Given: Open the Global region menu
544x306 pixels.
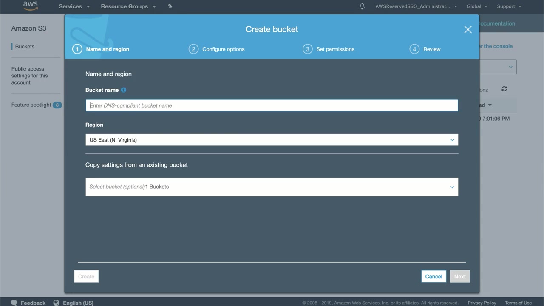Looking at the screenshot, I should tap(477, 6).
